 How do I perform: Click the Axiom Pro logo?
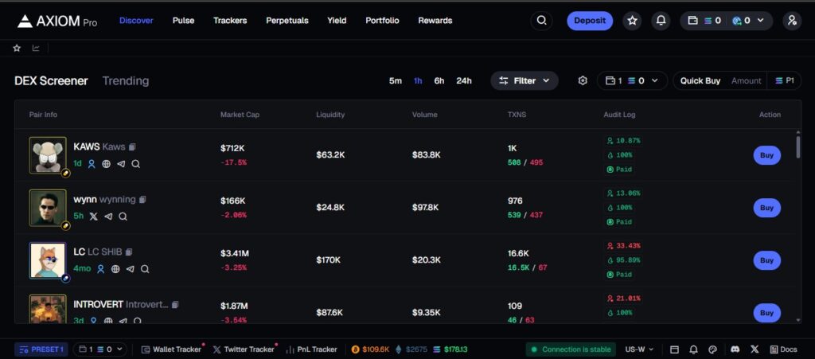57,21
